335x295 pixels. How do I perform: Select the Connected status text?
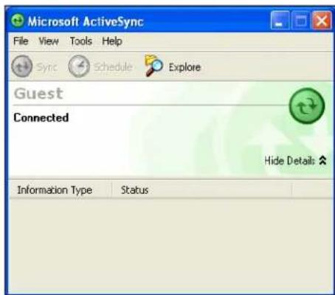coord(41,117)
